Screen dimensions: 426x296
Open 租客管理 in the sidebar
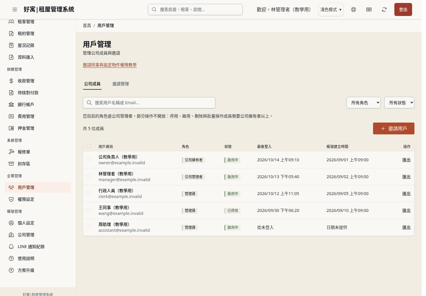(38, 22)
